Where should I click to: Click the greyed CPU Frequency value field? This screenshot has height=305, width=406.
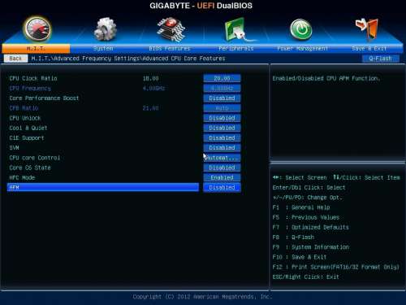click(222, 89)
